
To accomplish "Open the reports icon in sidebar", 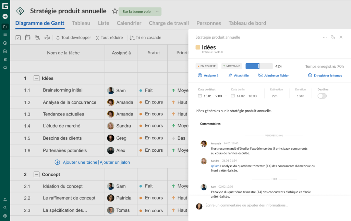I will 5,51.
